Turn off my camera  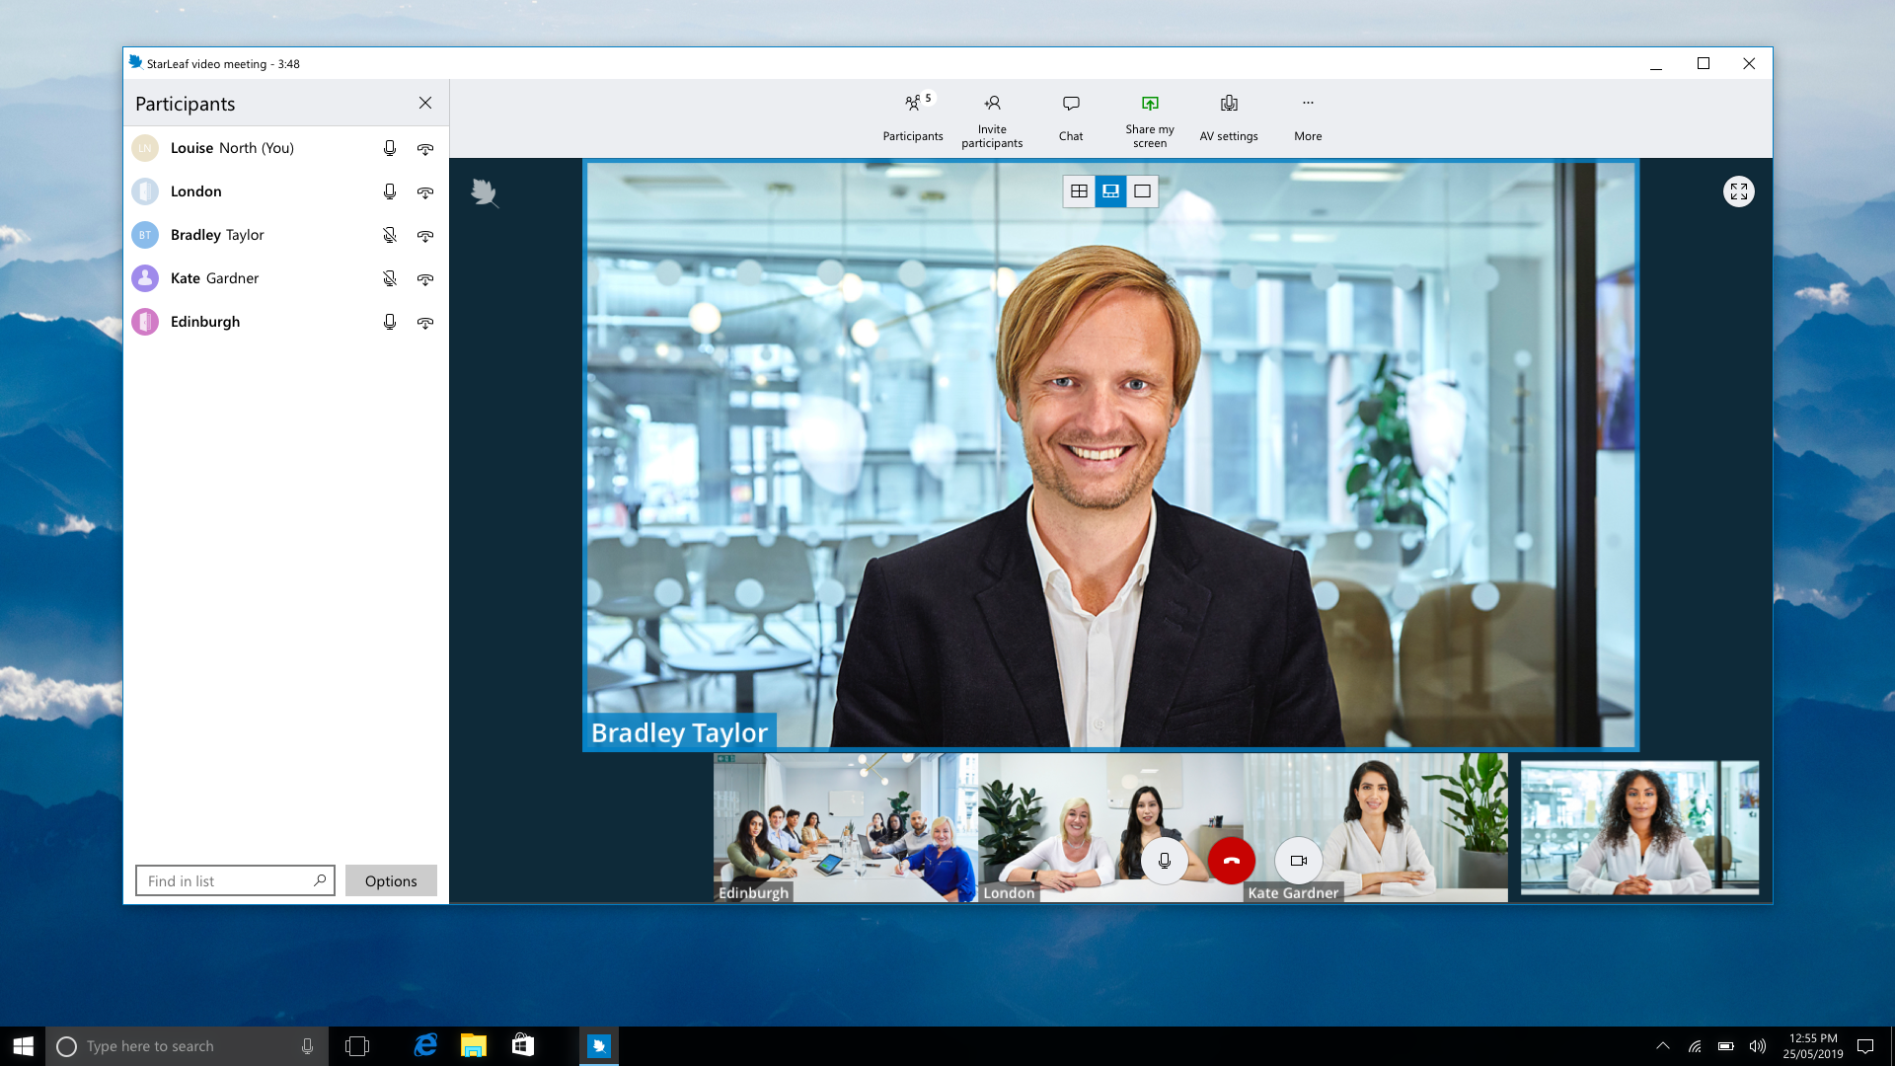1298,861
